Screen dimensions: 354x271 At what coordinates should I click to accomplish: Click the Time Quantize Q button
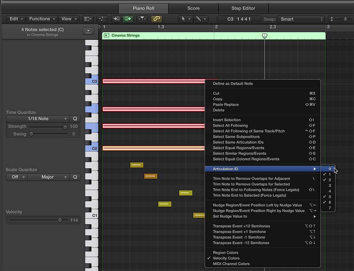pos(75,119)
